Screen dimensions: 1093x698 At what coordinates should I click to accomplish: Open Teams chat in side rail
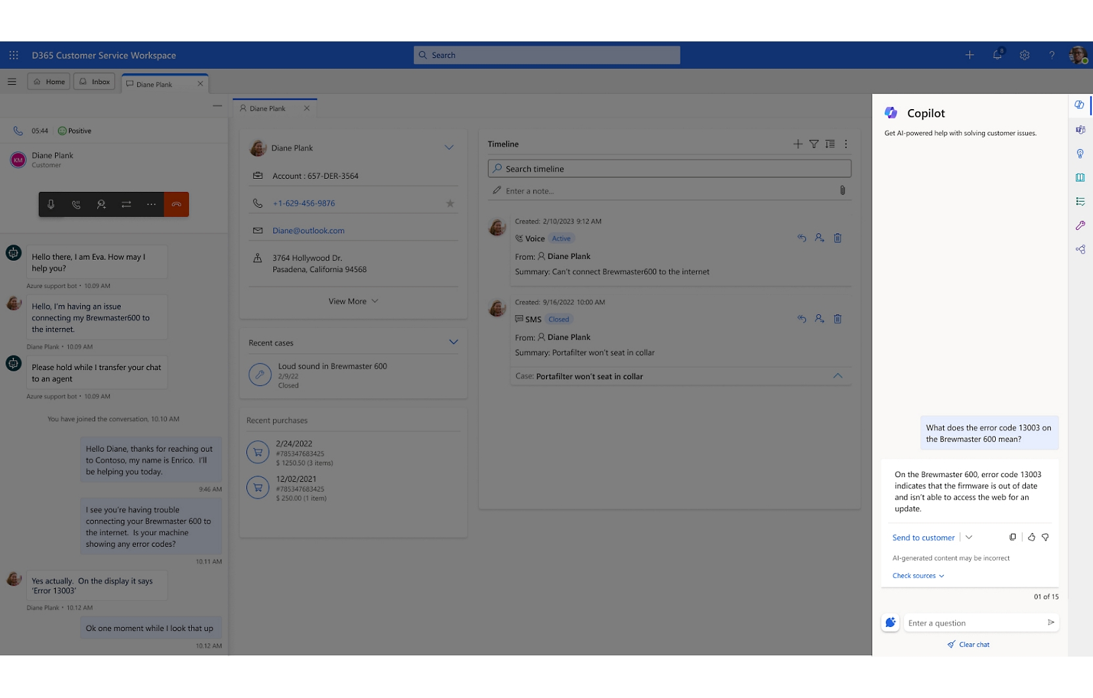click(1080, 129)
